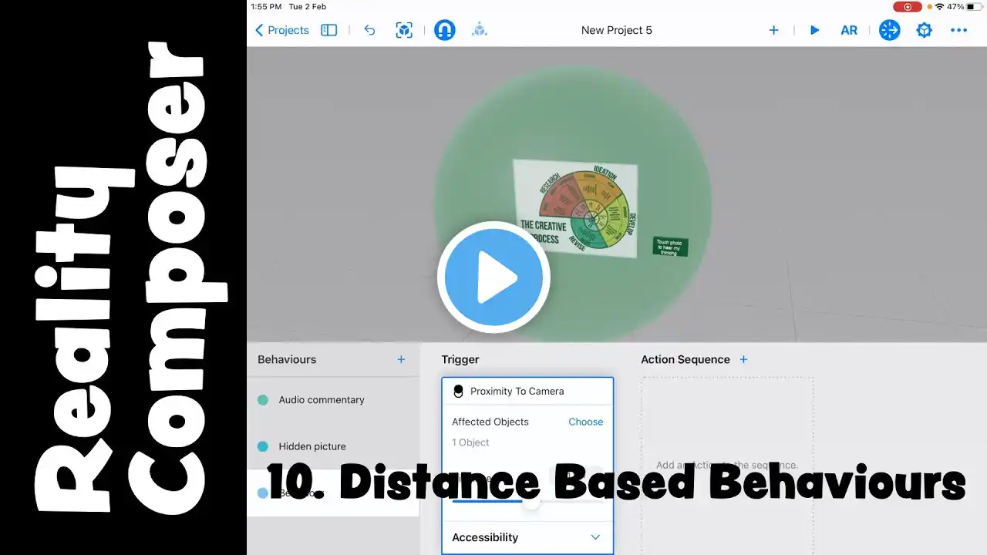Tap the stacked cubes toolbar icon
The image size is (987, 555).
click(x=480, y=30)
